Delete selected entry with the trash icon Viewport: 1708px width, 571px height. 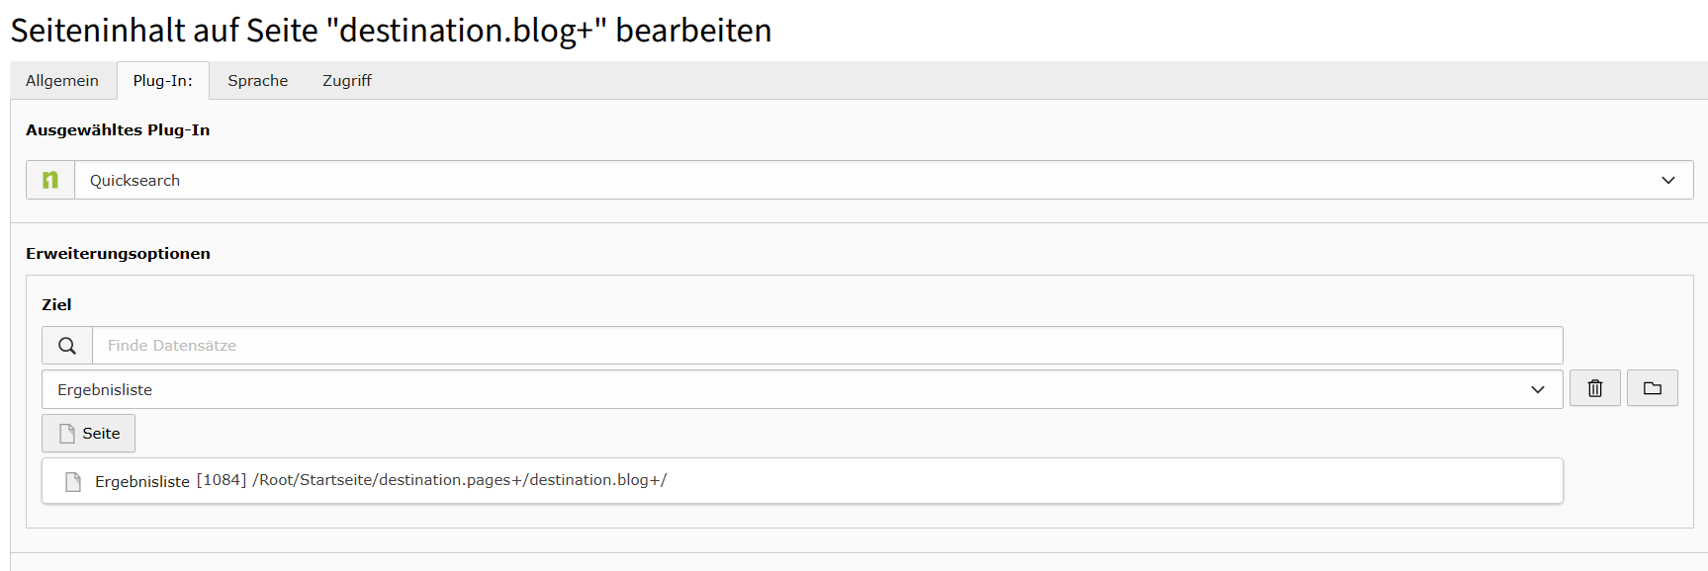1594,388
